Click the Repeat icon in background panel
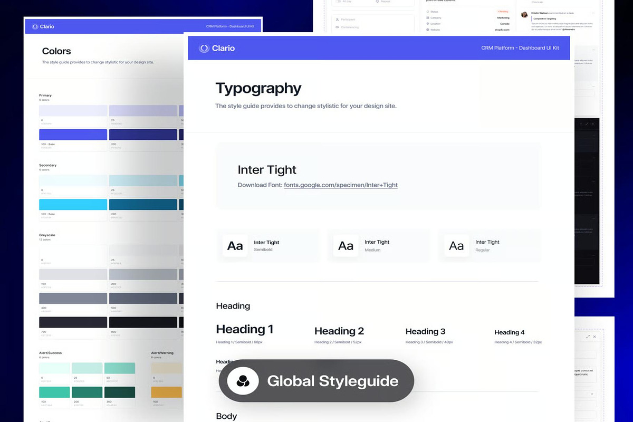Viewport: 633px width, 422px height. (378, 2)
